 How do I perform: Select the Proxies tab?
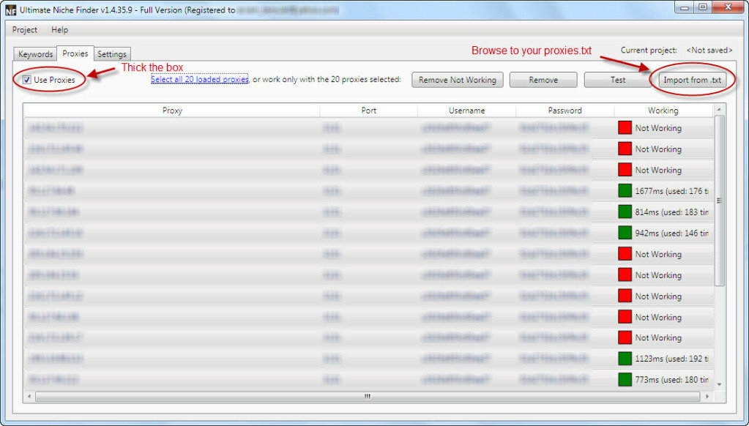pos(75,53)
